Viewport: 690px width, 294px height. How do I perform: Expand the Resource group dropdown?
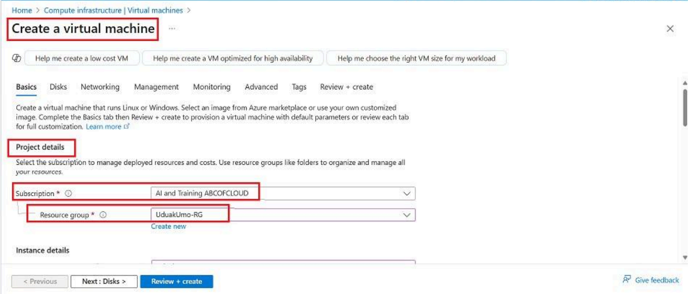[406, 214]
